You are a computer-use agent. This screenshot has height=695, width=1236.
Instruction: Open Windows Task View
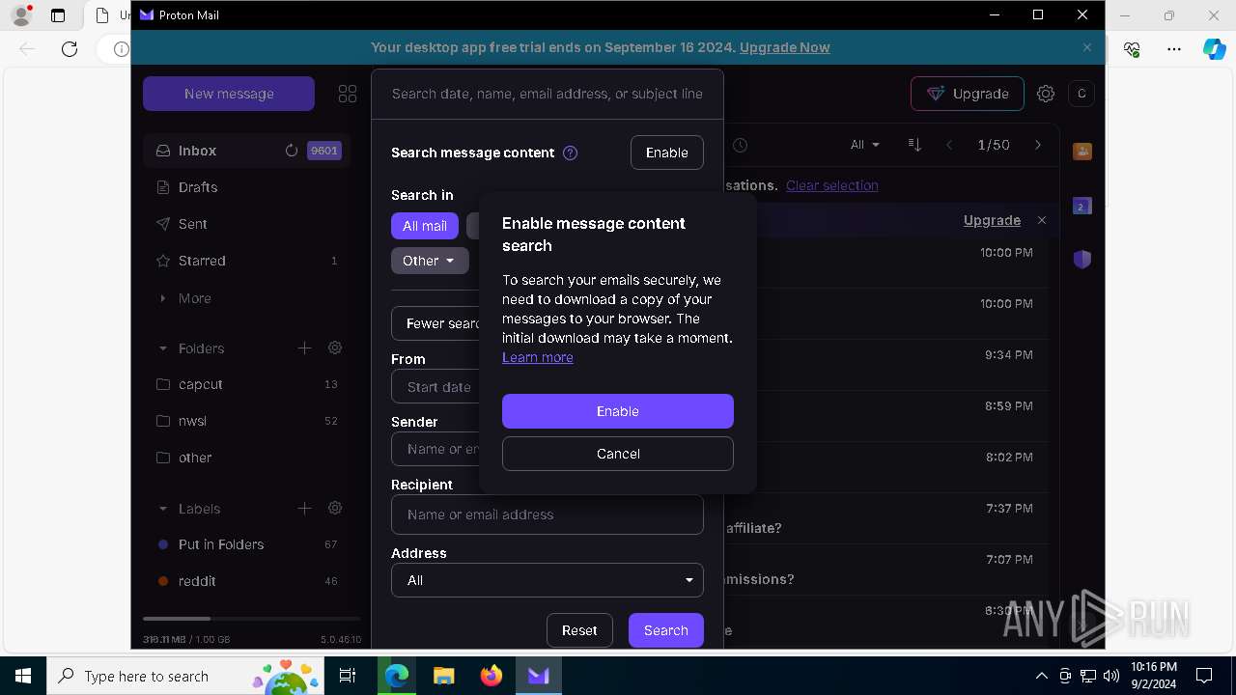click(x=348, y=676)
